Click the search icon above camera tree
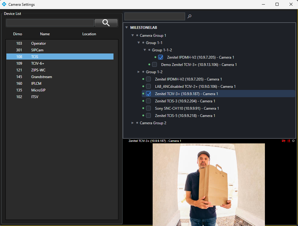 [x=189, y=16]
